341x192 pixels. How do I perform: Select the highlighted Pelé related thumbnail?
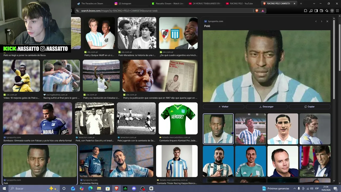click(x=218, y=129)
